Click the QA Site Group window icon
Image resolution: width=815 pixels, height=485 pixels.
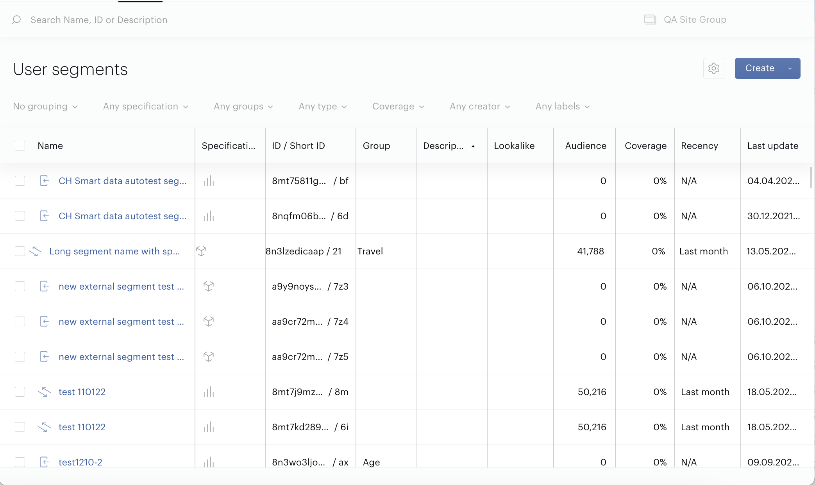point(650,20)
